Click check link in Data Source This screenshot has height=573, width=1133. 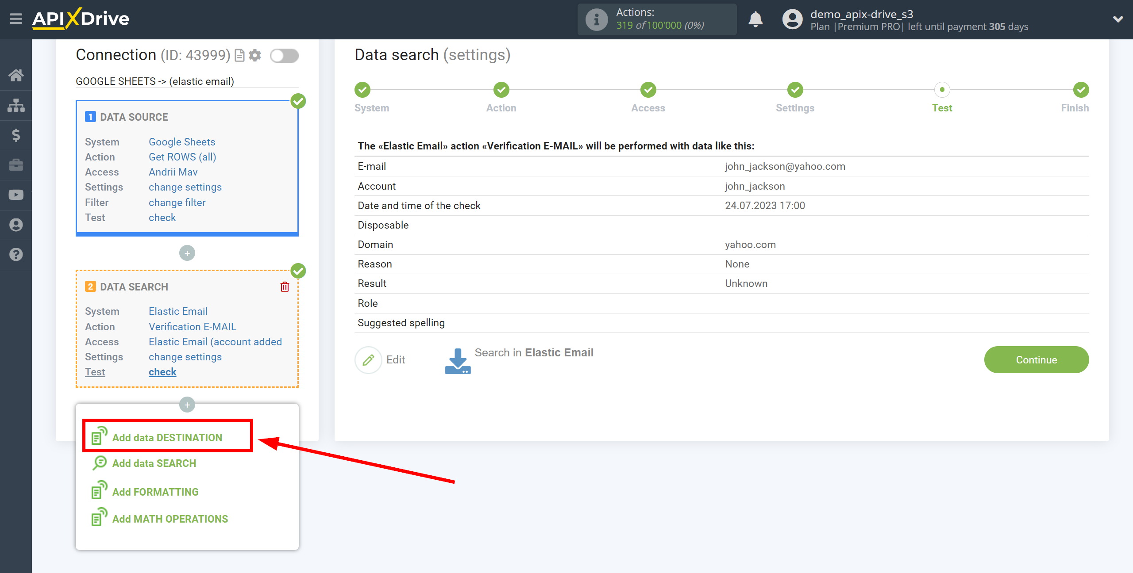pos(162,218)
